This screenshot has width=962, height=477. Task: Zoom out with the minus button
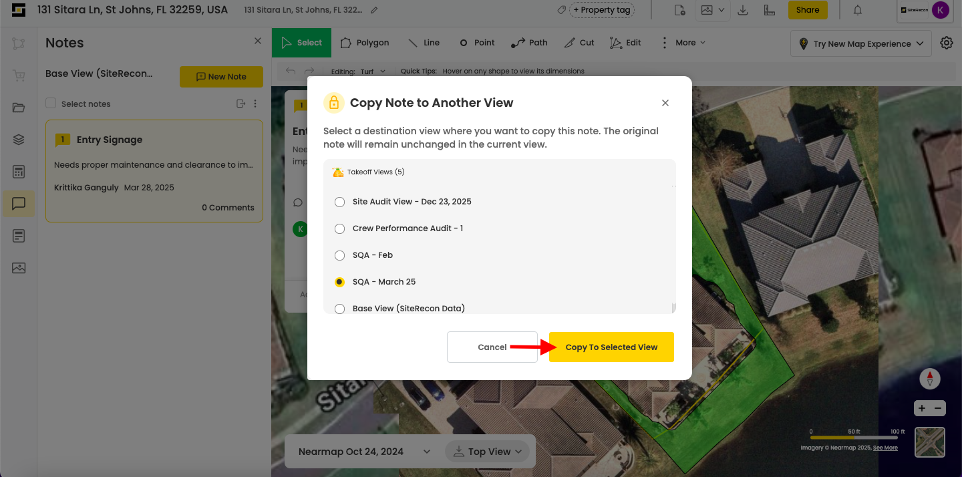938,408
